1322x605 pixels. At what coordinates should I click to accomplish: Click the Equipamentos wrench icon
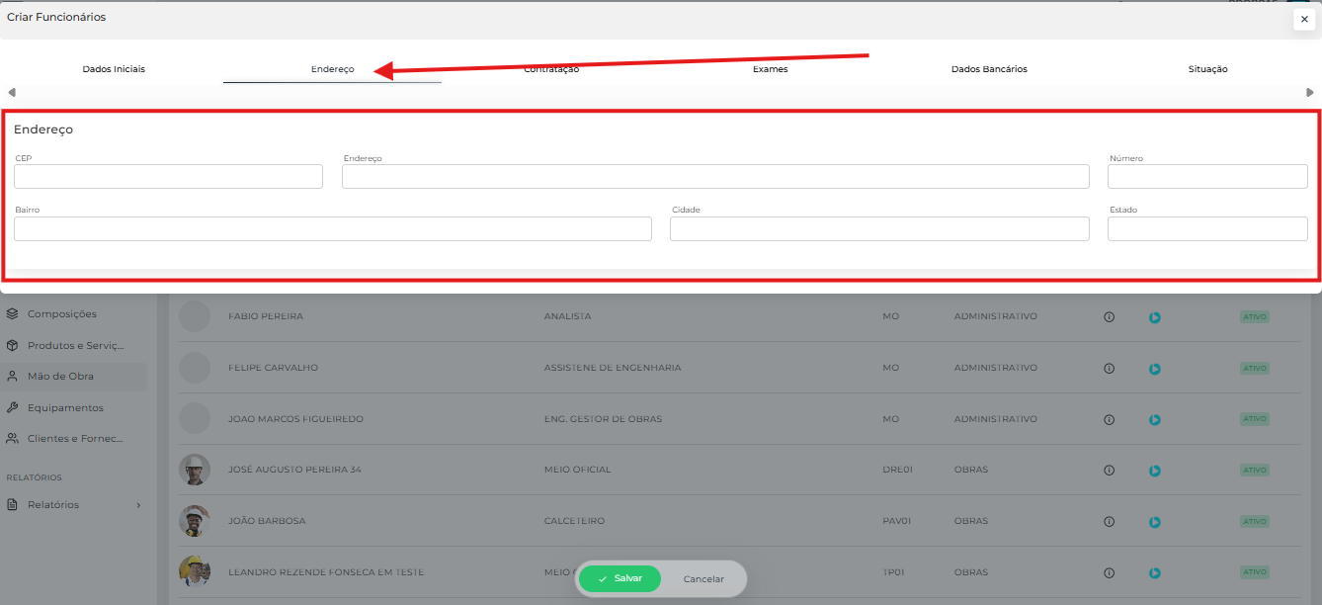[x=12, y=407]
